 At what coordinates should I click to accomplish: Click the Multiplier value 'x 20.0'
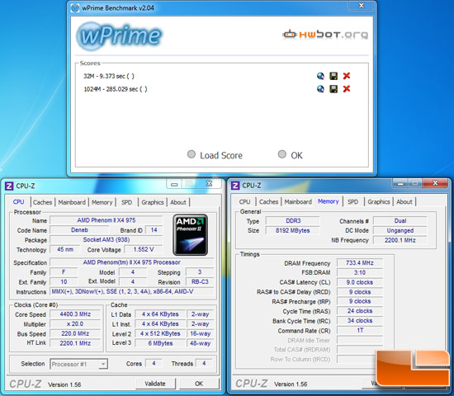click(75, 324)
